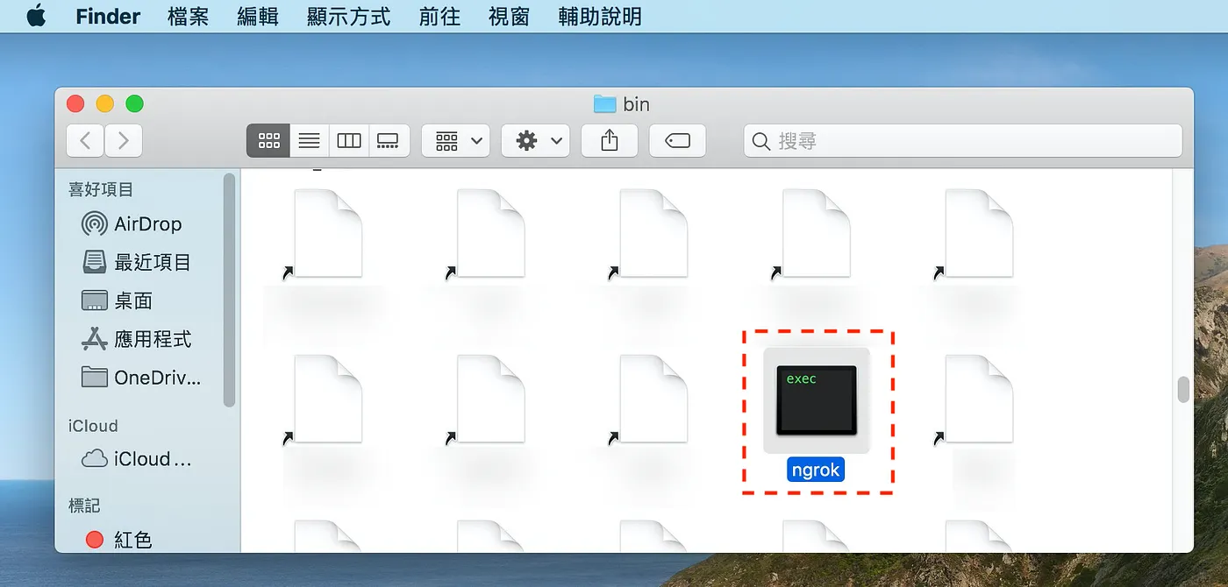This screenshot has width=1228, height=587.
Task: Open the Apple menu
Action: tap(36, 16)
